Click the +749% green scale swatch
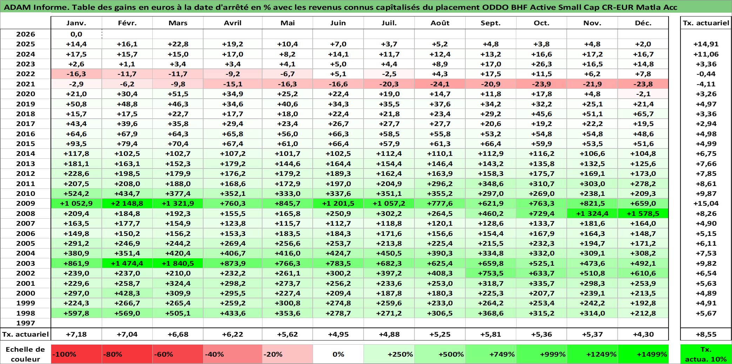The height and width of the screenshot is (364, 732). coord(491,354)
